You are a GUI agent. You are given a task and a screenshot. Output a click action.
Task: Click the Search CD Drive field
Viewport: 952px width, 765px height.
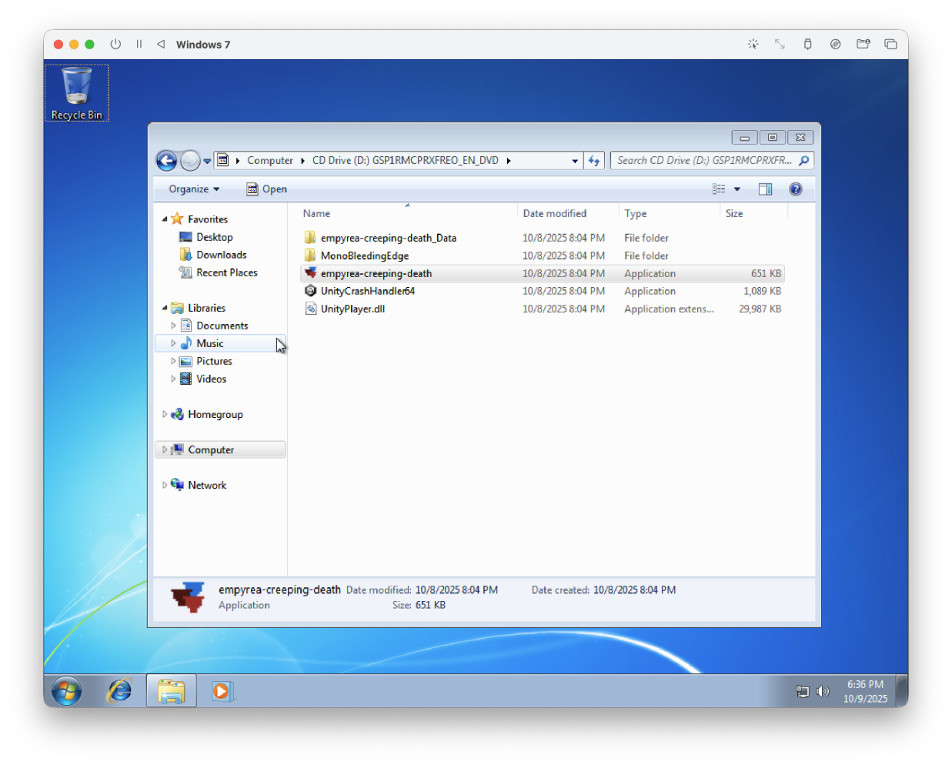pos(703,161)
